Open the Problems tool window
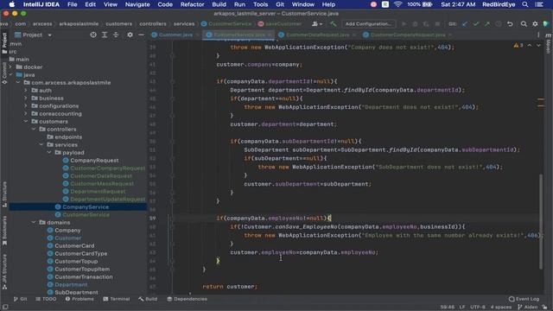This screenshot has height=311, width=553. 79,299
